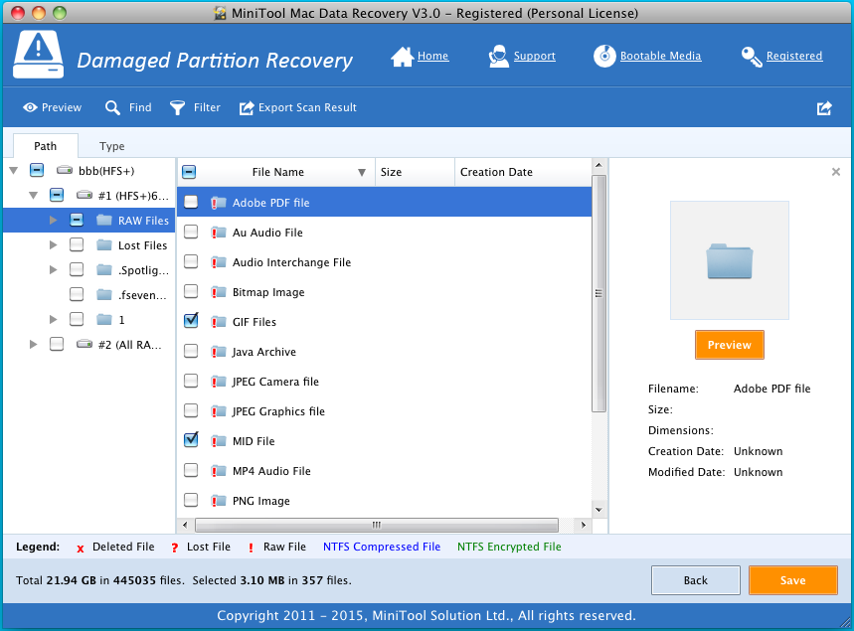
Task: Click the share icon at toolbar right
Action: [824, 107]
